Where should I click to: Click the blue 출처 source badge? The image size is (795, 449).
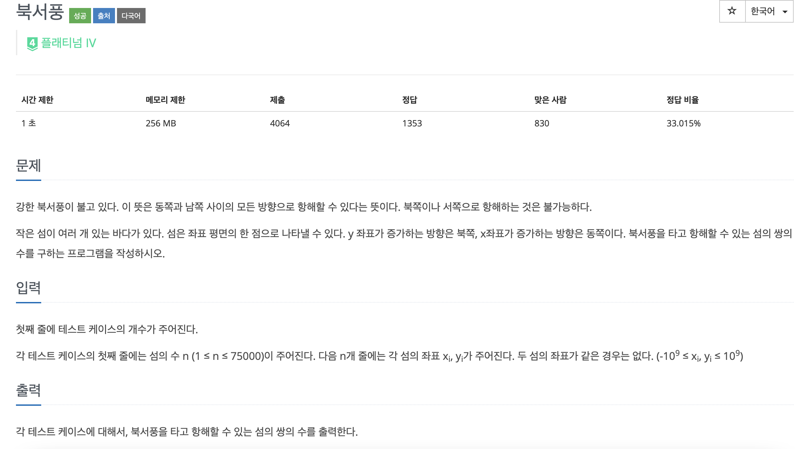[x=103, y=15]
